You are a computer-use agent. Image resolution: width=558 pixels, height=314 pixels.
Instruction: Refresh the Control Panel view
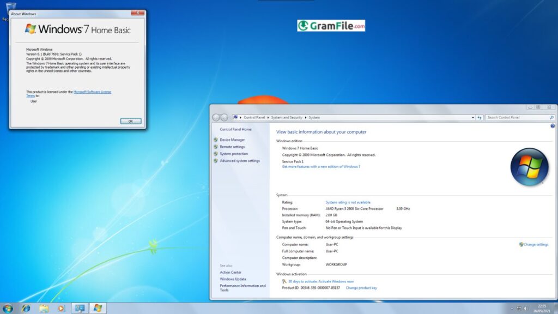click(x=480, y=117)
